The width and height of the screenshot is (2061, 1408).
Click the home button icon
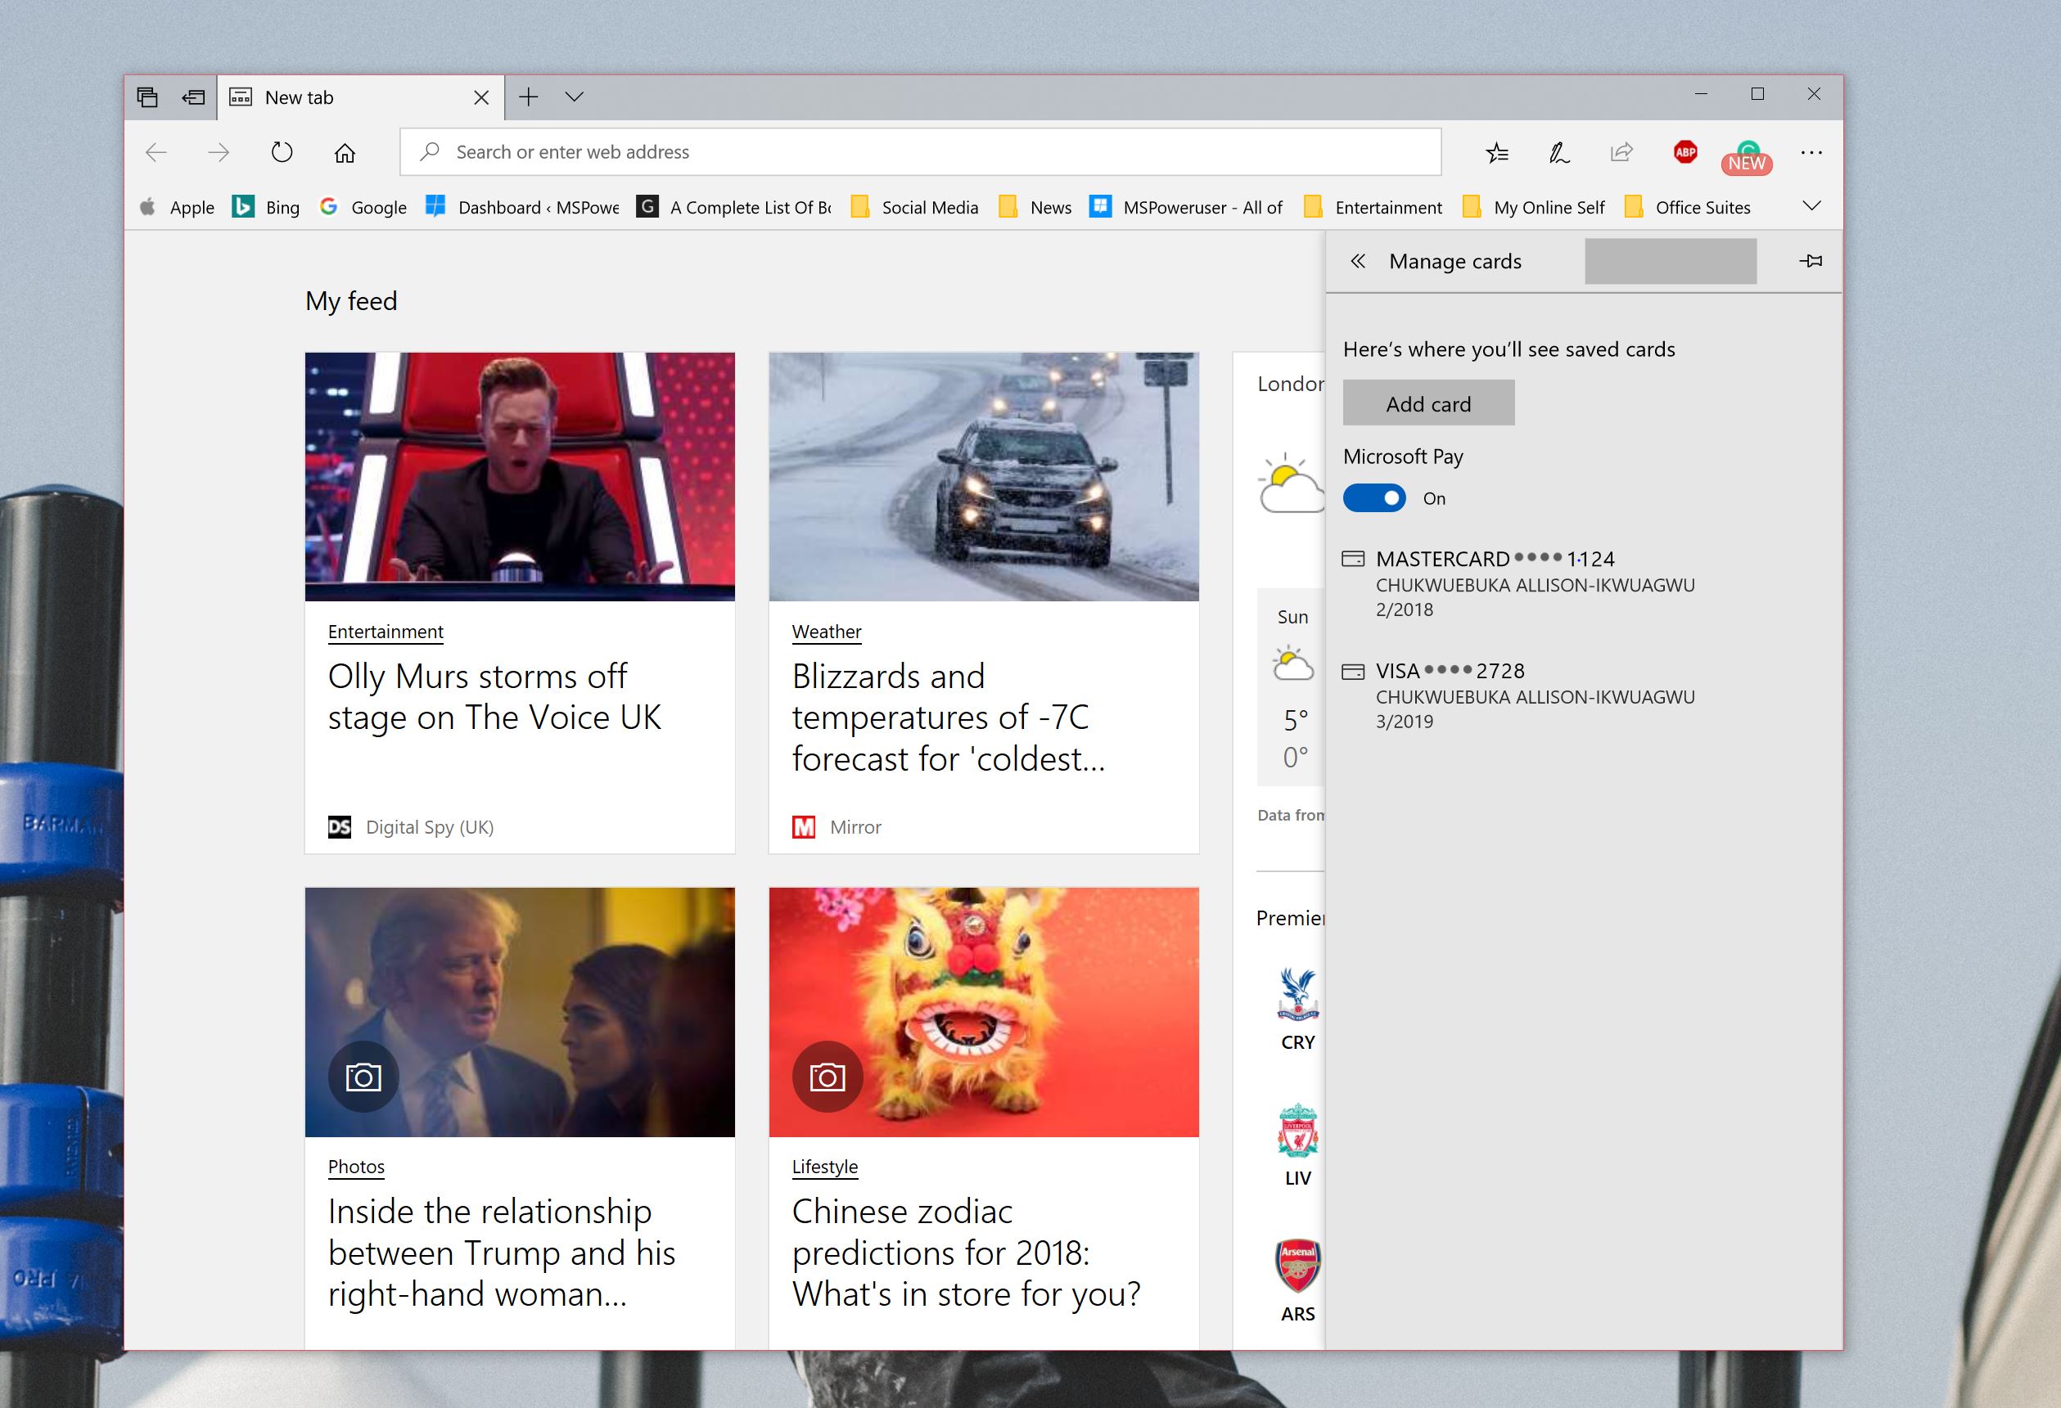346,152
